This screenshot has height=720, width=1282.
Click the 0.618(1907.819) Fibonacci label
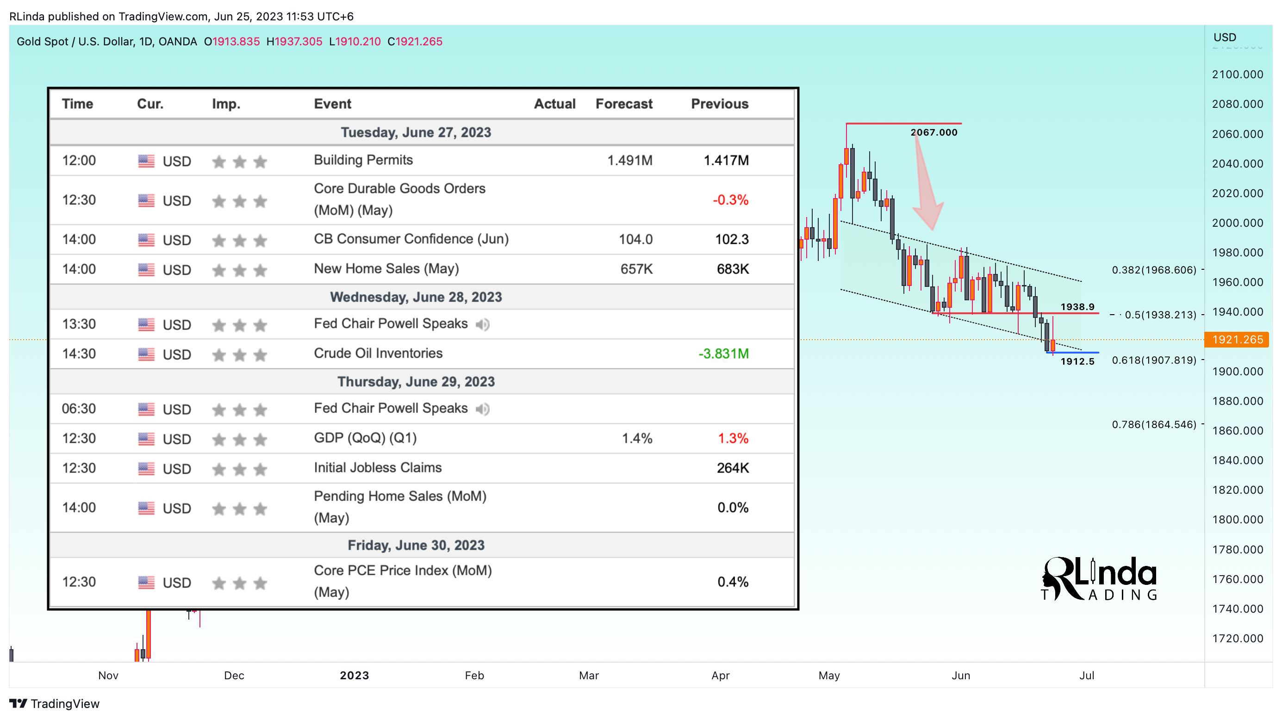[x=1154, y=360]
